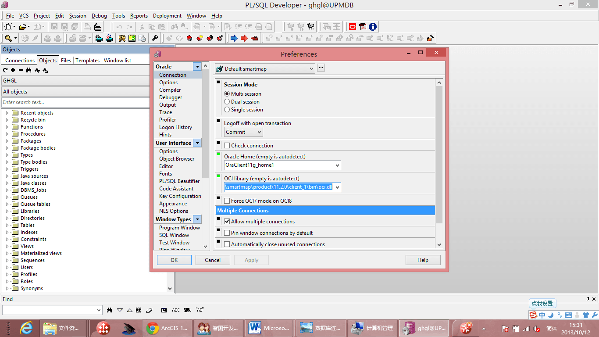The width and height of the screenshot is (599, 337).
Task: Expand the Tables folder
Action: pyautogui.click(x=7, y=225)
